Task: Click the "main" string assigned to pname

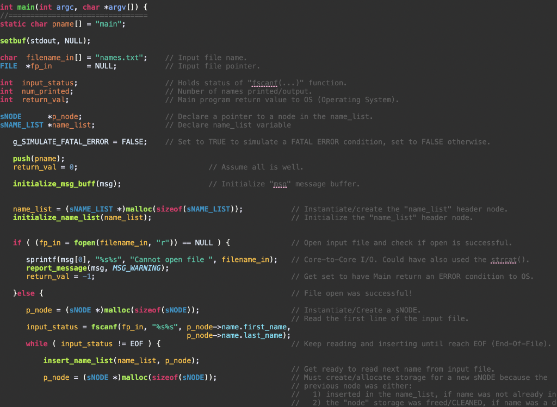Action: [x=108, y=24]
